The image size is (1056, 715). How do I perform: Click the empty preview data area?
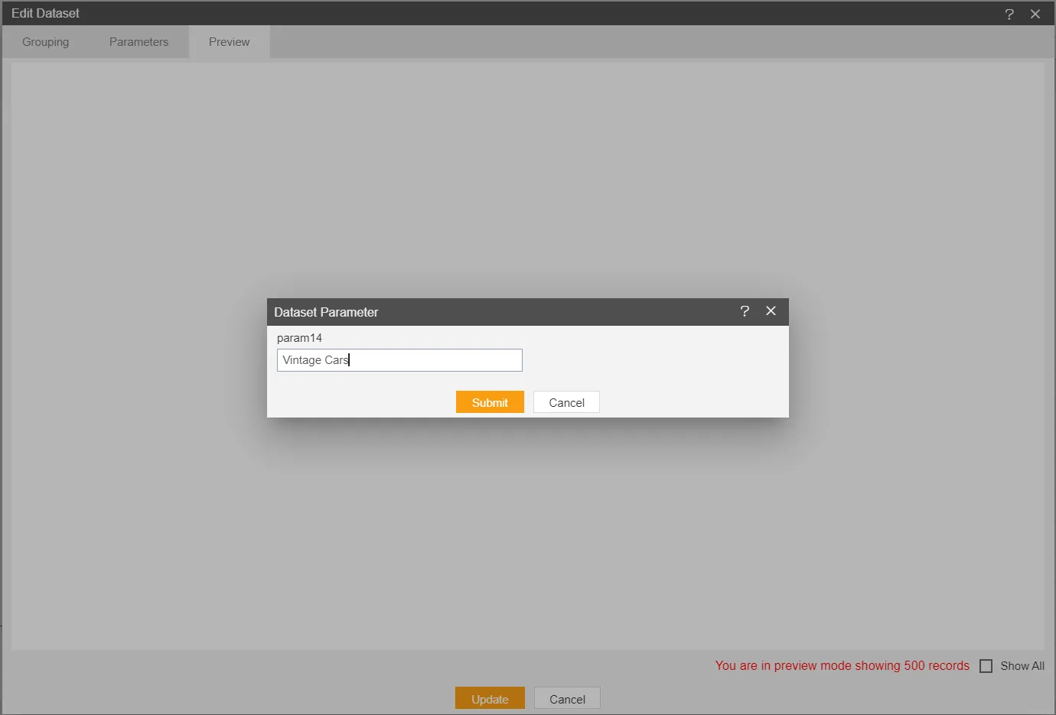point(528,168)
